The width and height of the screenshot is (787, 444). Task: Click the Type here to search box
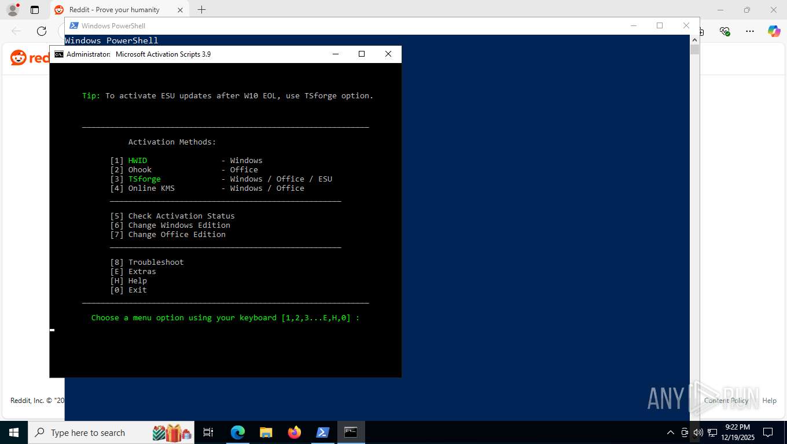[110, 432]
